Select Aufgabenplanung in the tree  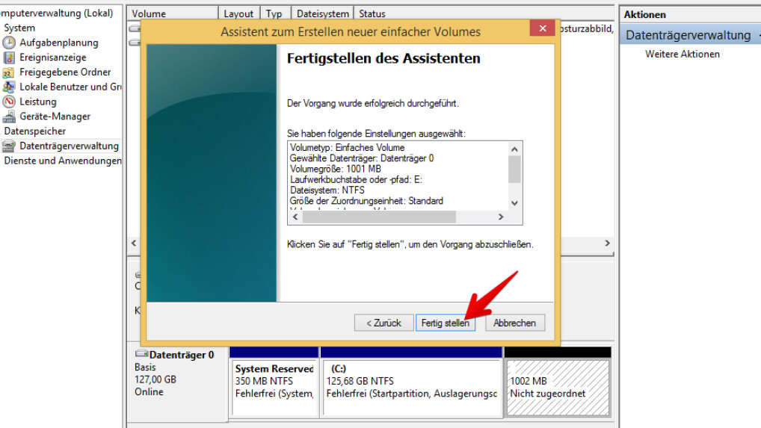[x=59, y=43]
